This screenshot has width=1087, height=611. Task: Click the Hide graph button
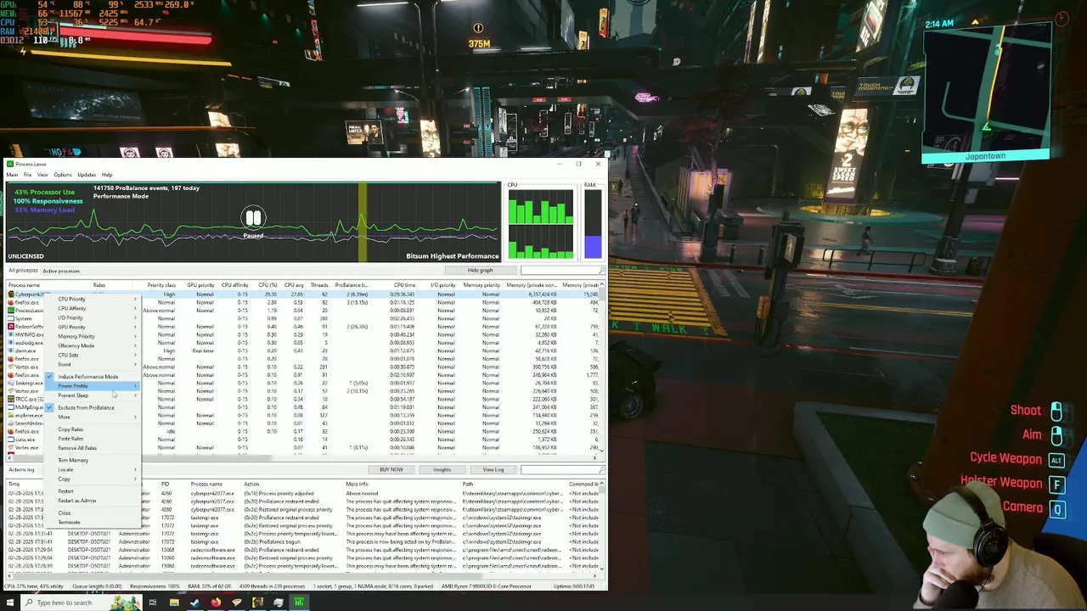pyautogui.click(x=480, y=271)
